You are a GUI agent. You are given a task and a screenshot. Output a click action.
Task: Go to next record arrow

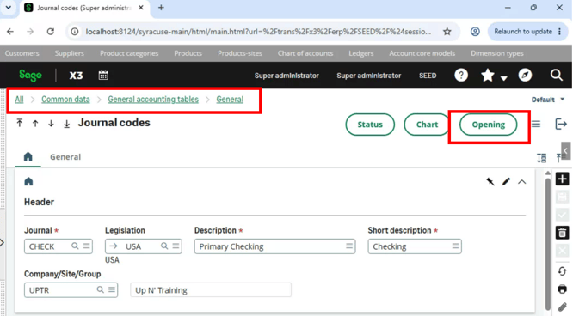coord(51,124)
